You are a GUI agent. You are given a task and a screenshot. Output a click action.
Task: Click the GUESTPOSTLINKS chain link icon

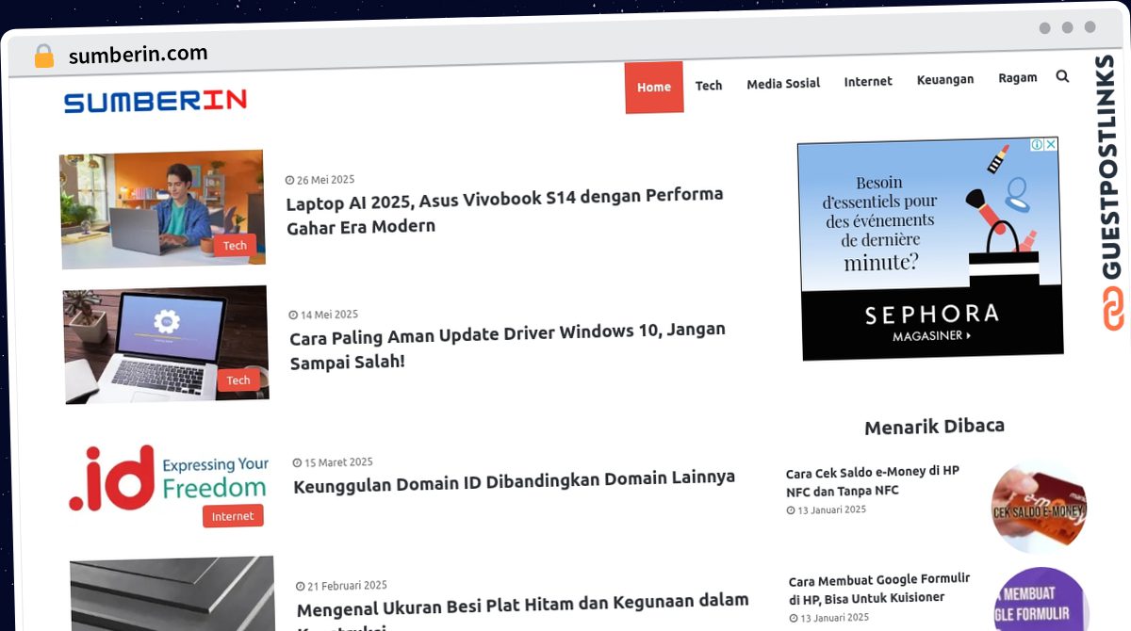1112,306
